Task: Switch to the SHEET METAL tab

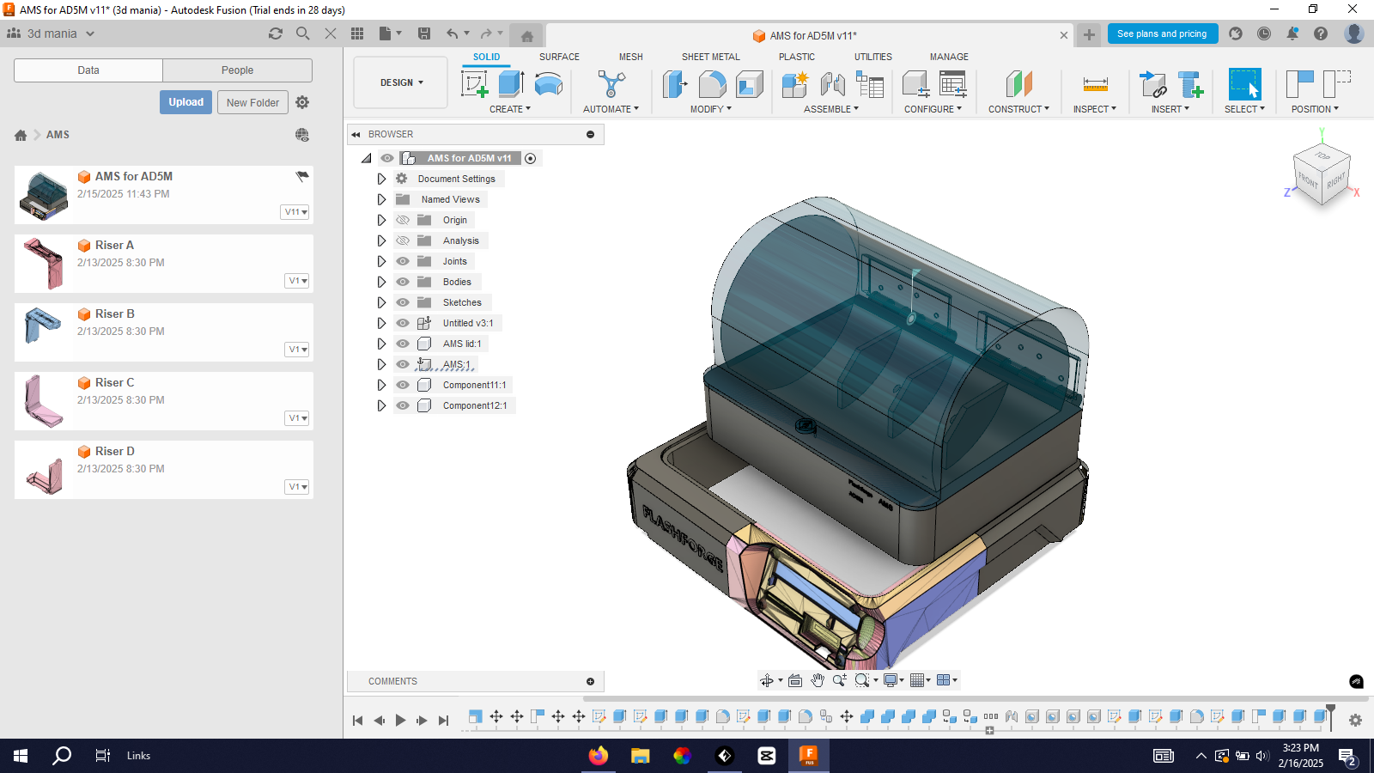Action: (x=711, y=57)
